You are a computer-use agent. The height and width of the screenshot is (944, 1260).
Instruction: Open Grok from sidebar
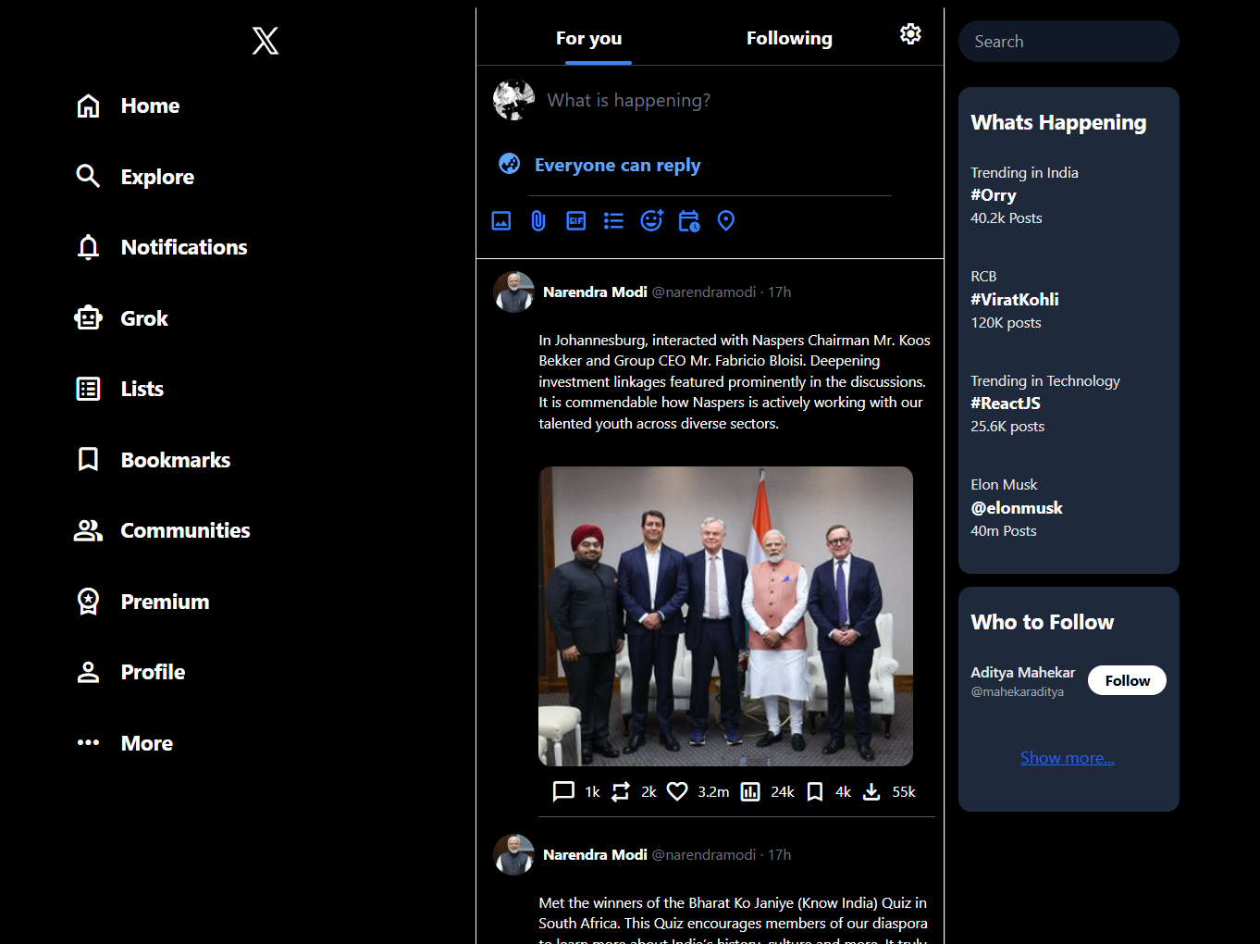pos(144,318)
